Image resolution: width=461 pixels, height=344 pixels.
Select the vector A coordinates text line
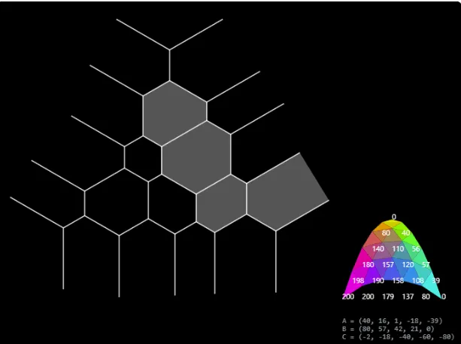393,321
